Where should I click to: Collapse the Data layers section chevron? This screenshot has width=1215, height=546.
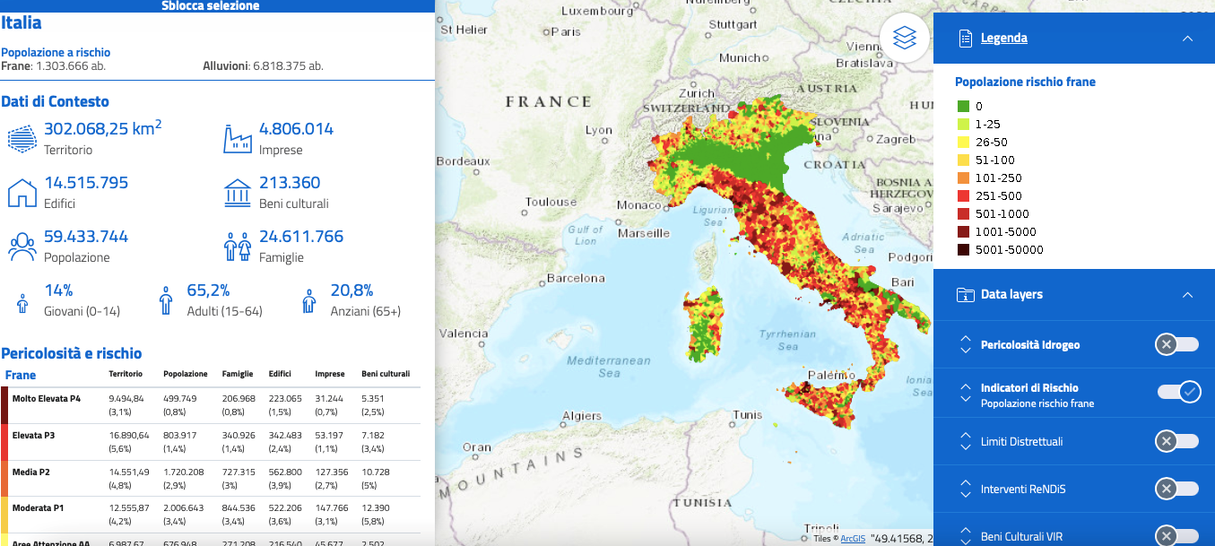click(1187, 295)
